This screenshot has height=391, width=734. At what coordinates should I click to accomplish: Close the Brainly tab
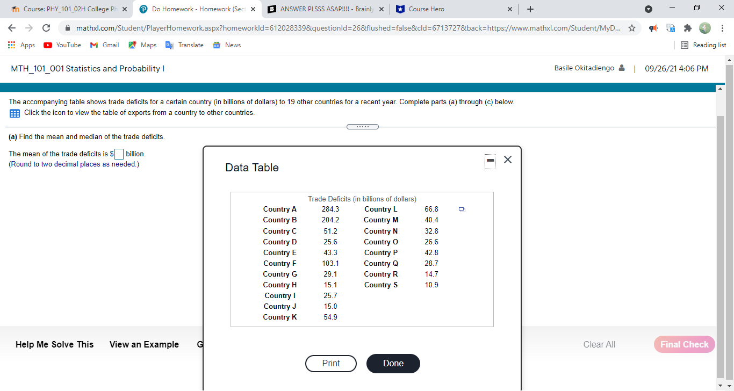pyautogui.click(x=381, y=10)
